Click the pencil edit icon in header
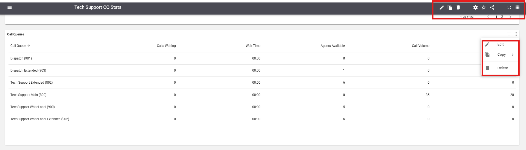This screenshot has width=526, height=150. pyautogui.click(x=441, y=7)
